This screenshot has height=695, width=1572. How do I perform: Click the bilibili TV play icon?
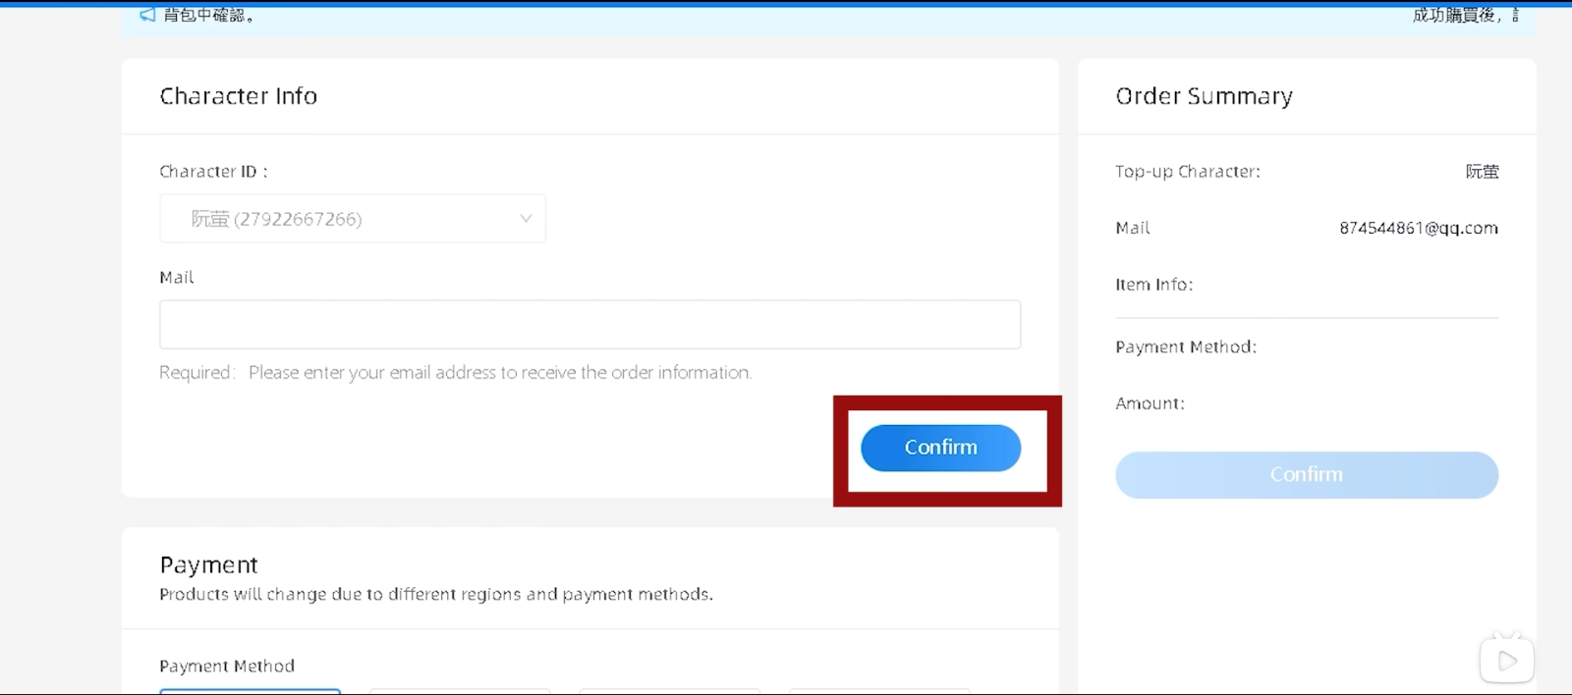coord(1507,660)
